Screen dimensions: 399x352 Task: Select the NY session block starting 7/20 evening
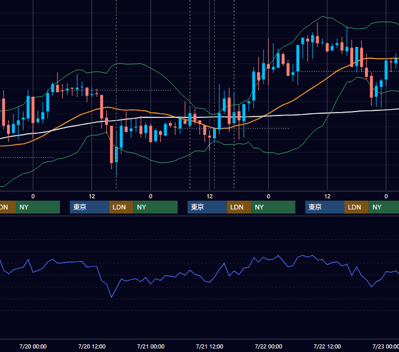[x=155, y=207]
